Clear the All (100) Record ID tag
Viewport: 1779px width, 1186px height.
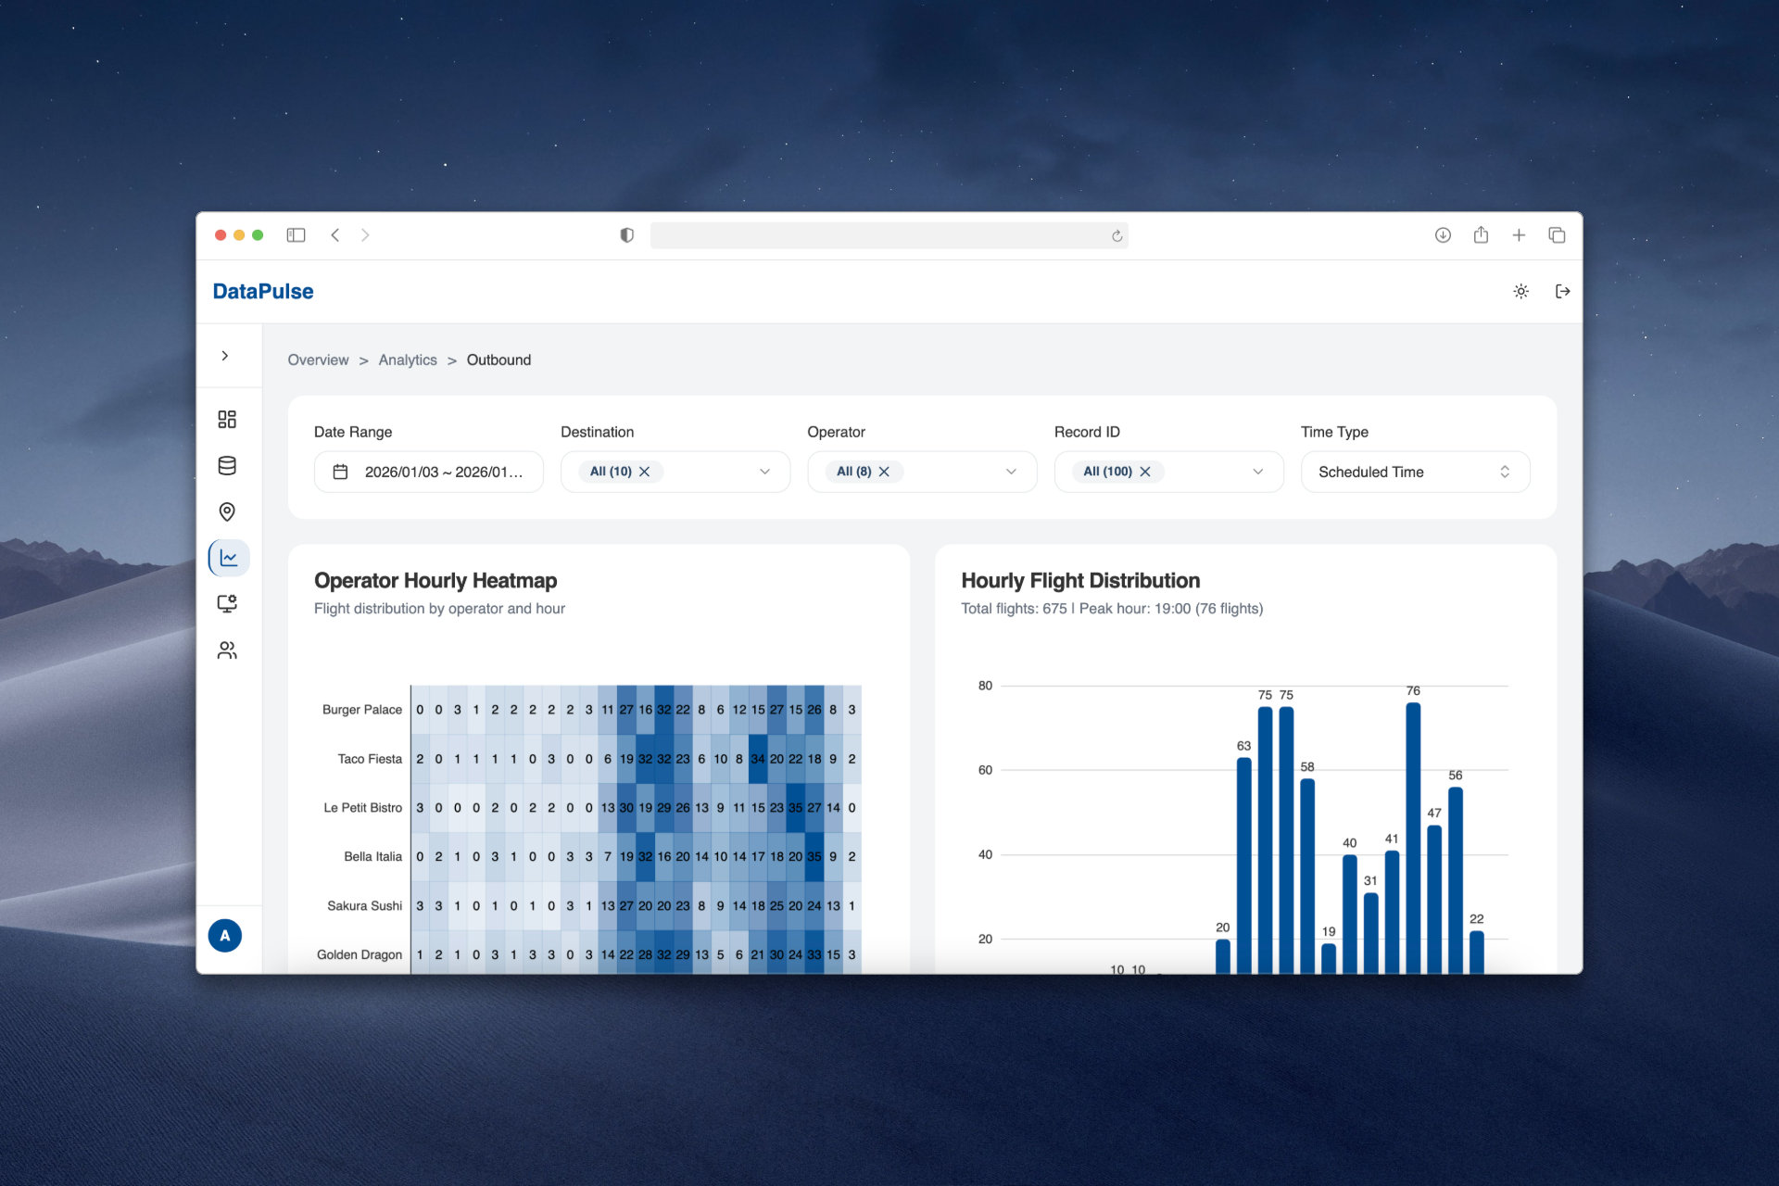coord(1145,472)
